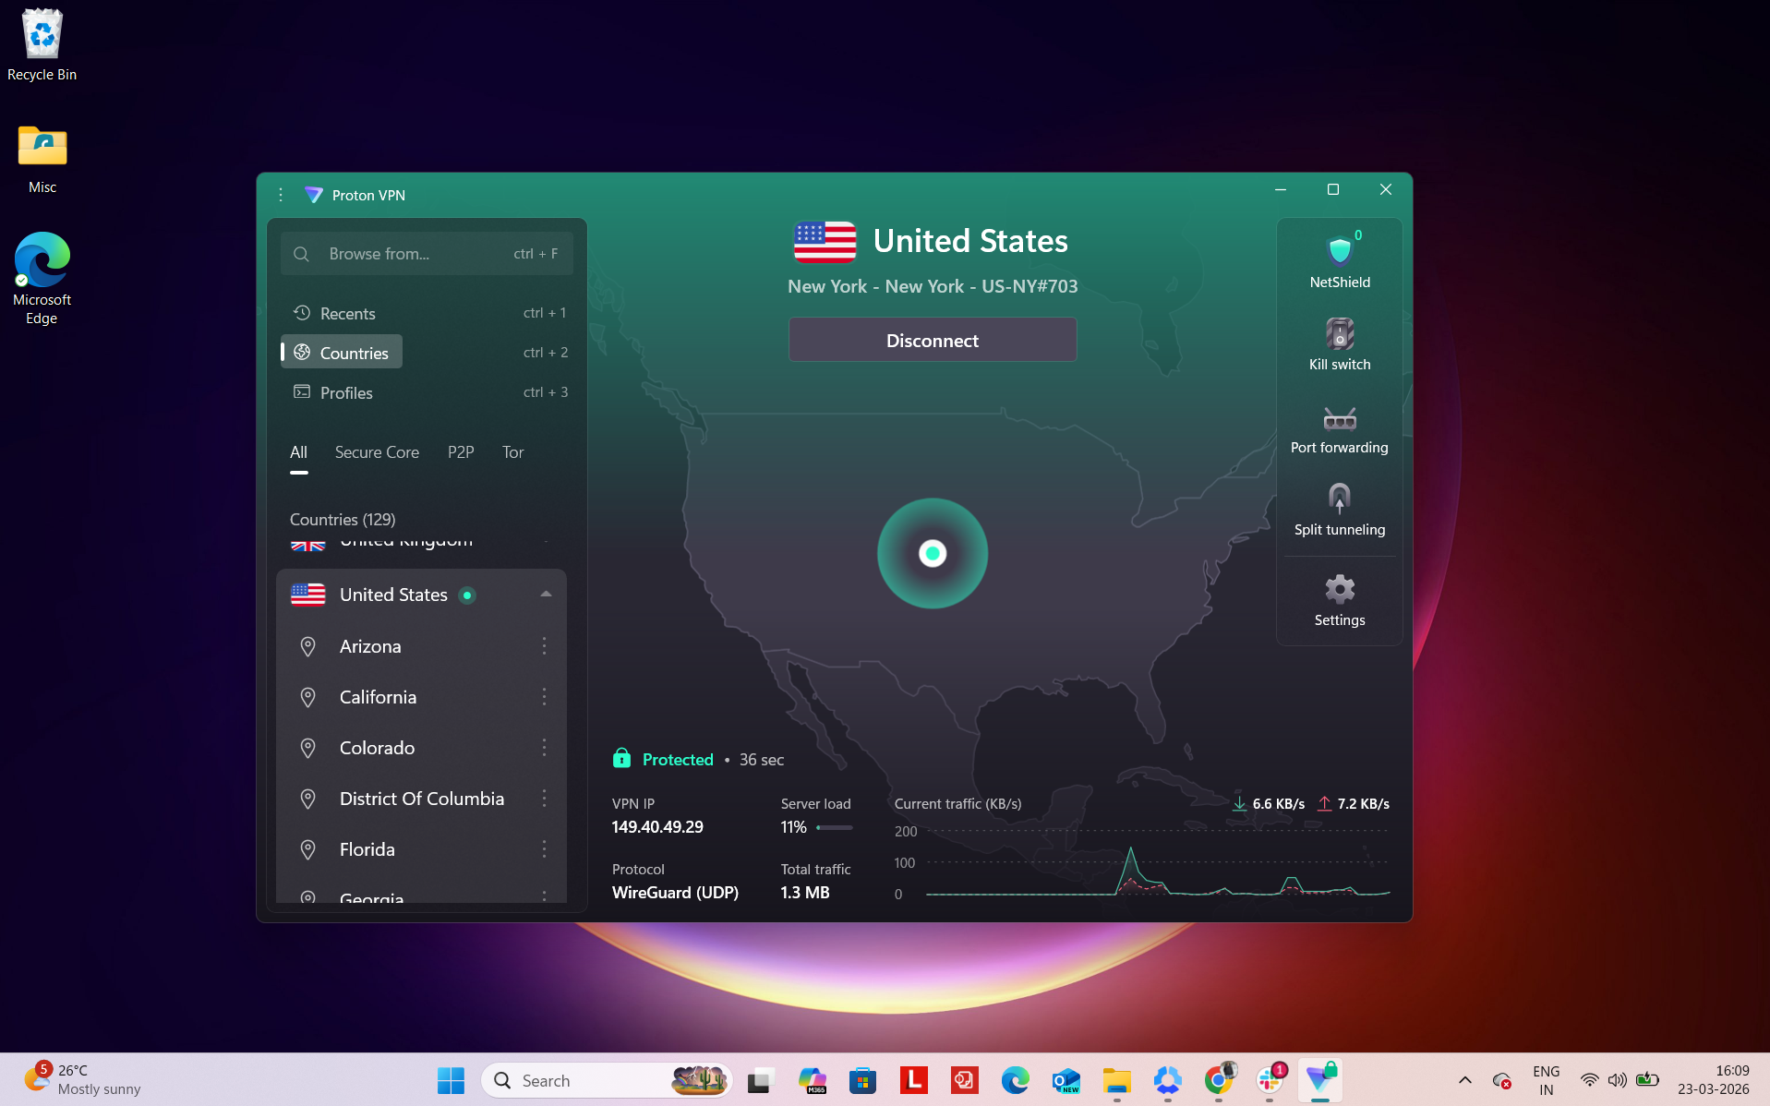1770x1106 pixels.
Task: Click the Windows taskbar Search box
Action: (x=607, y=1080)
